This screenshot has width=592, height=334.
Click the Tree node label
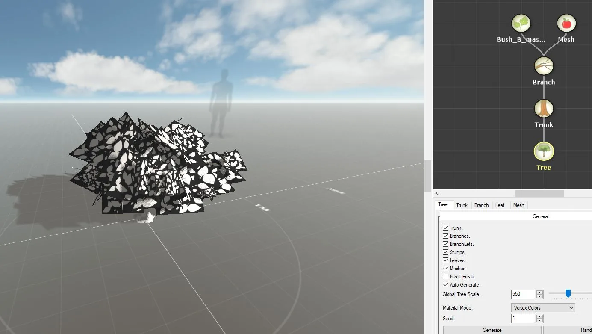pos(544,168)
